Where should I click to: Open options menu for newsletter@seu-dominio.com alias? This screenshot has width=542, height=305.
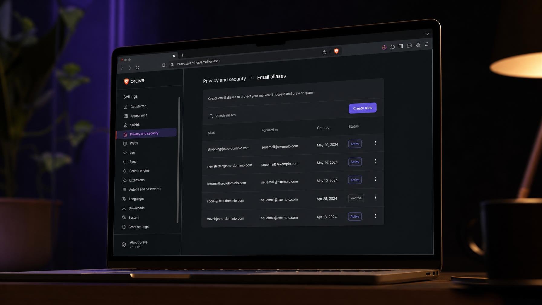(375, 161)
